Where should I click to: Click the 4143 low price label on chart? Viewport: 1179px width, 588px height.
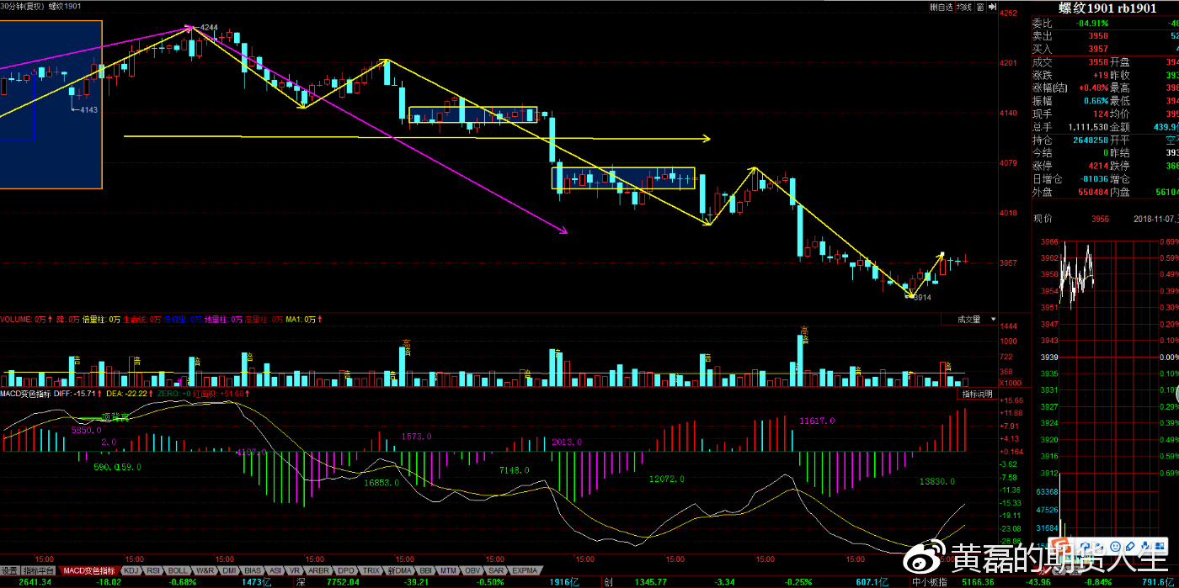[88, 110]
